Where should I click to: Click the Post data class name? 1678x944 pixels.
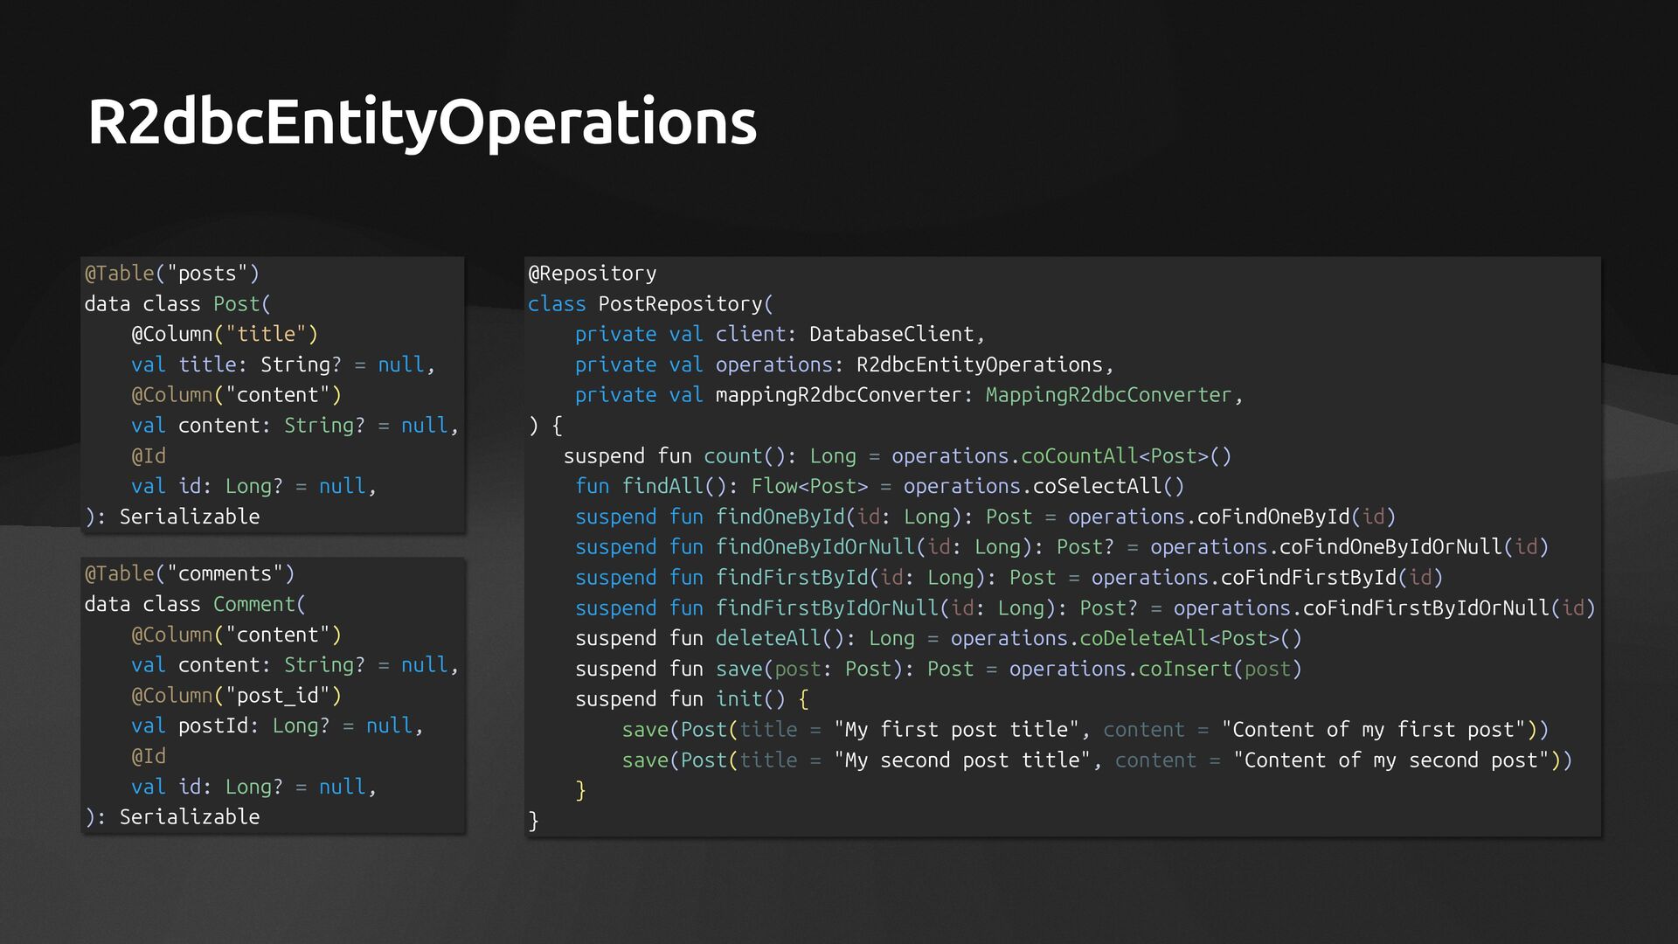click(238, 304)
